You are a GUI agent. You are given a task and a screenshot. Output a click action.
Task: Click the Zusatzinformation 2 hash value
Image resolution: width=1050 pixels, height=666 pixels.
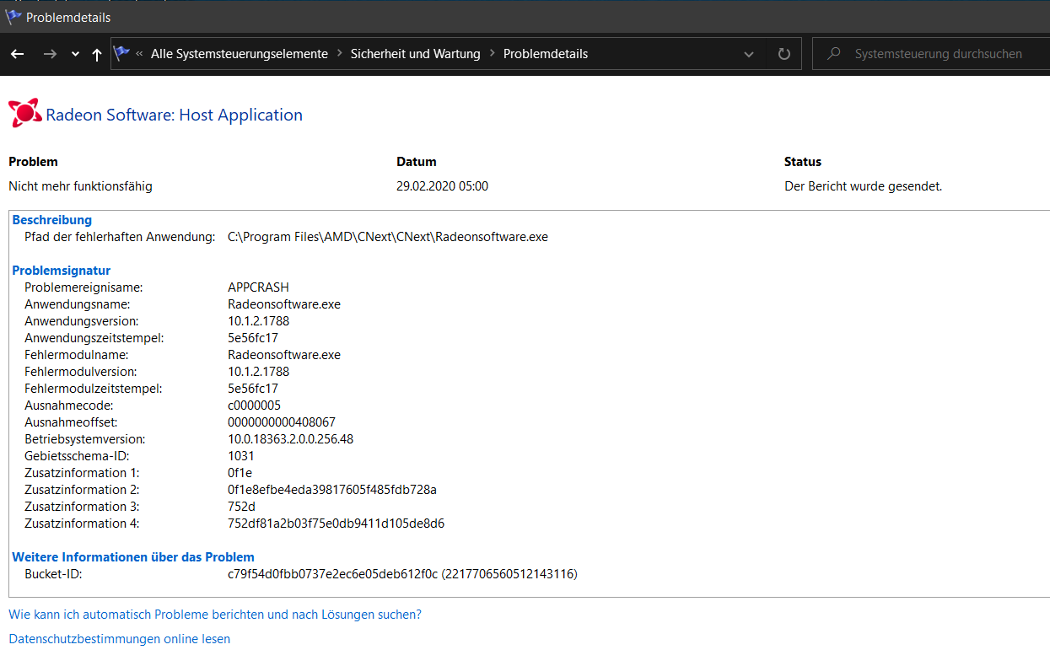[x=332, y=490]
